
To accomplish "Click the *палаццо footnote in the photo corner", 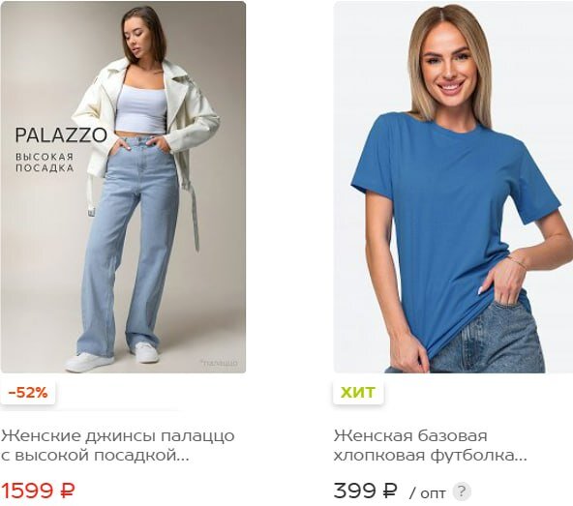I will coord(219,363).
